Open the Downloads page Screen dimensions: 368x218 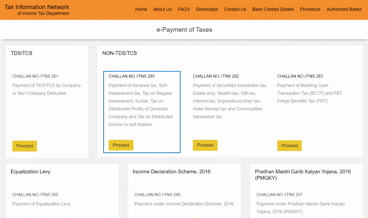pos(207,9)
